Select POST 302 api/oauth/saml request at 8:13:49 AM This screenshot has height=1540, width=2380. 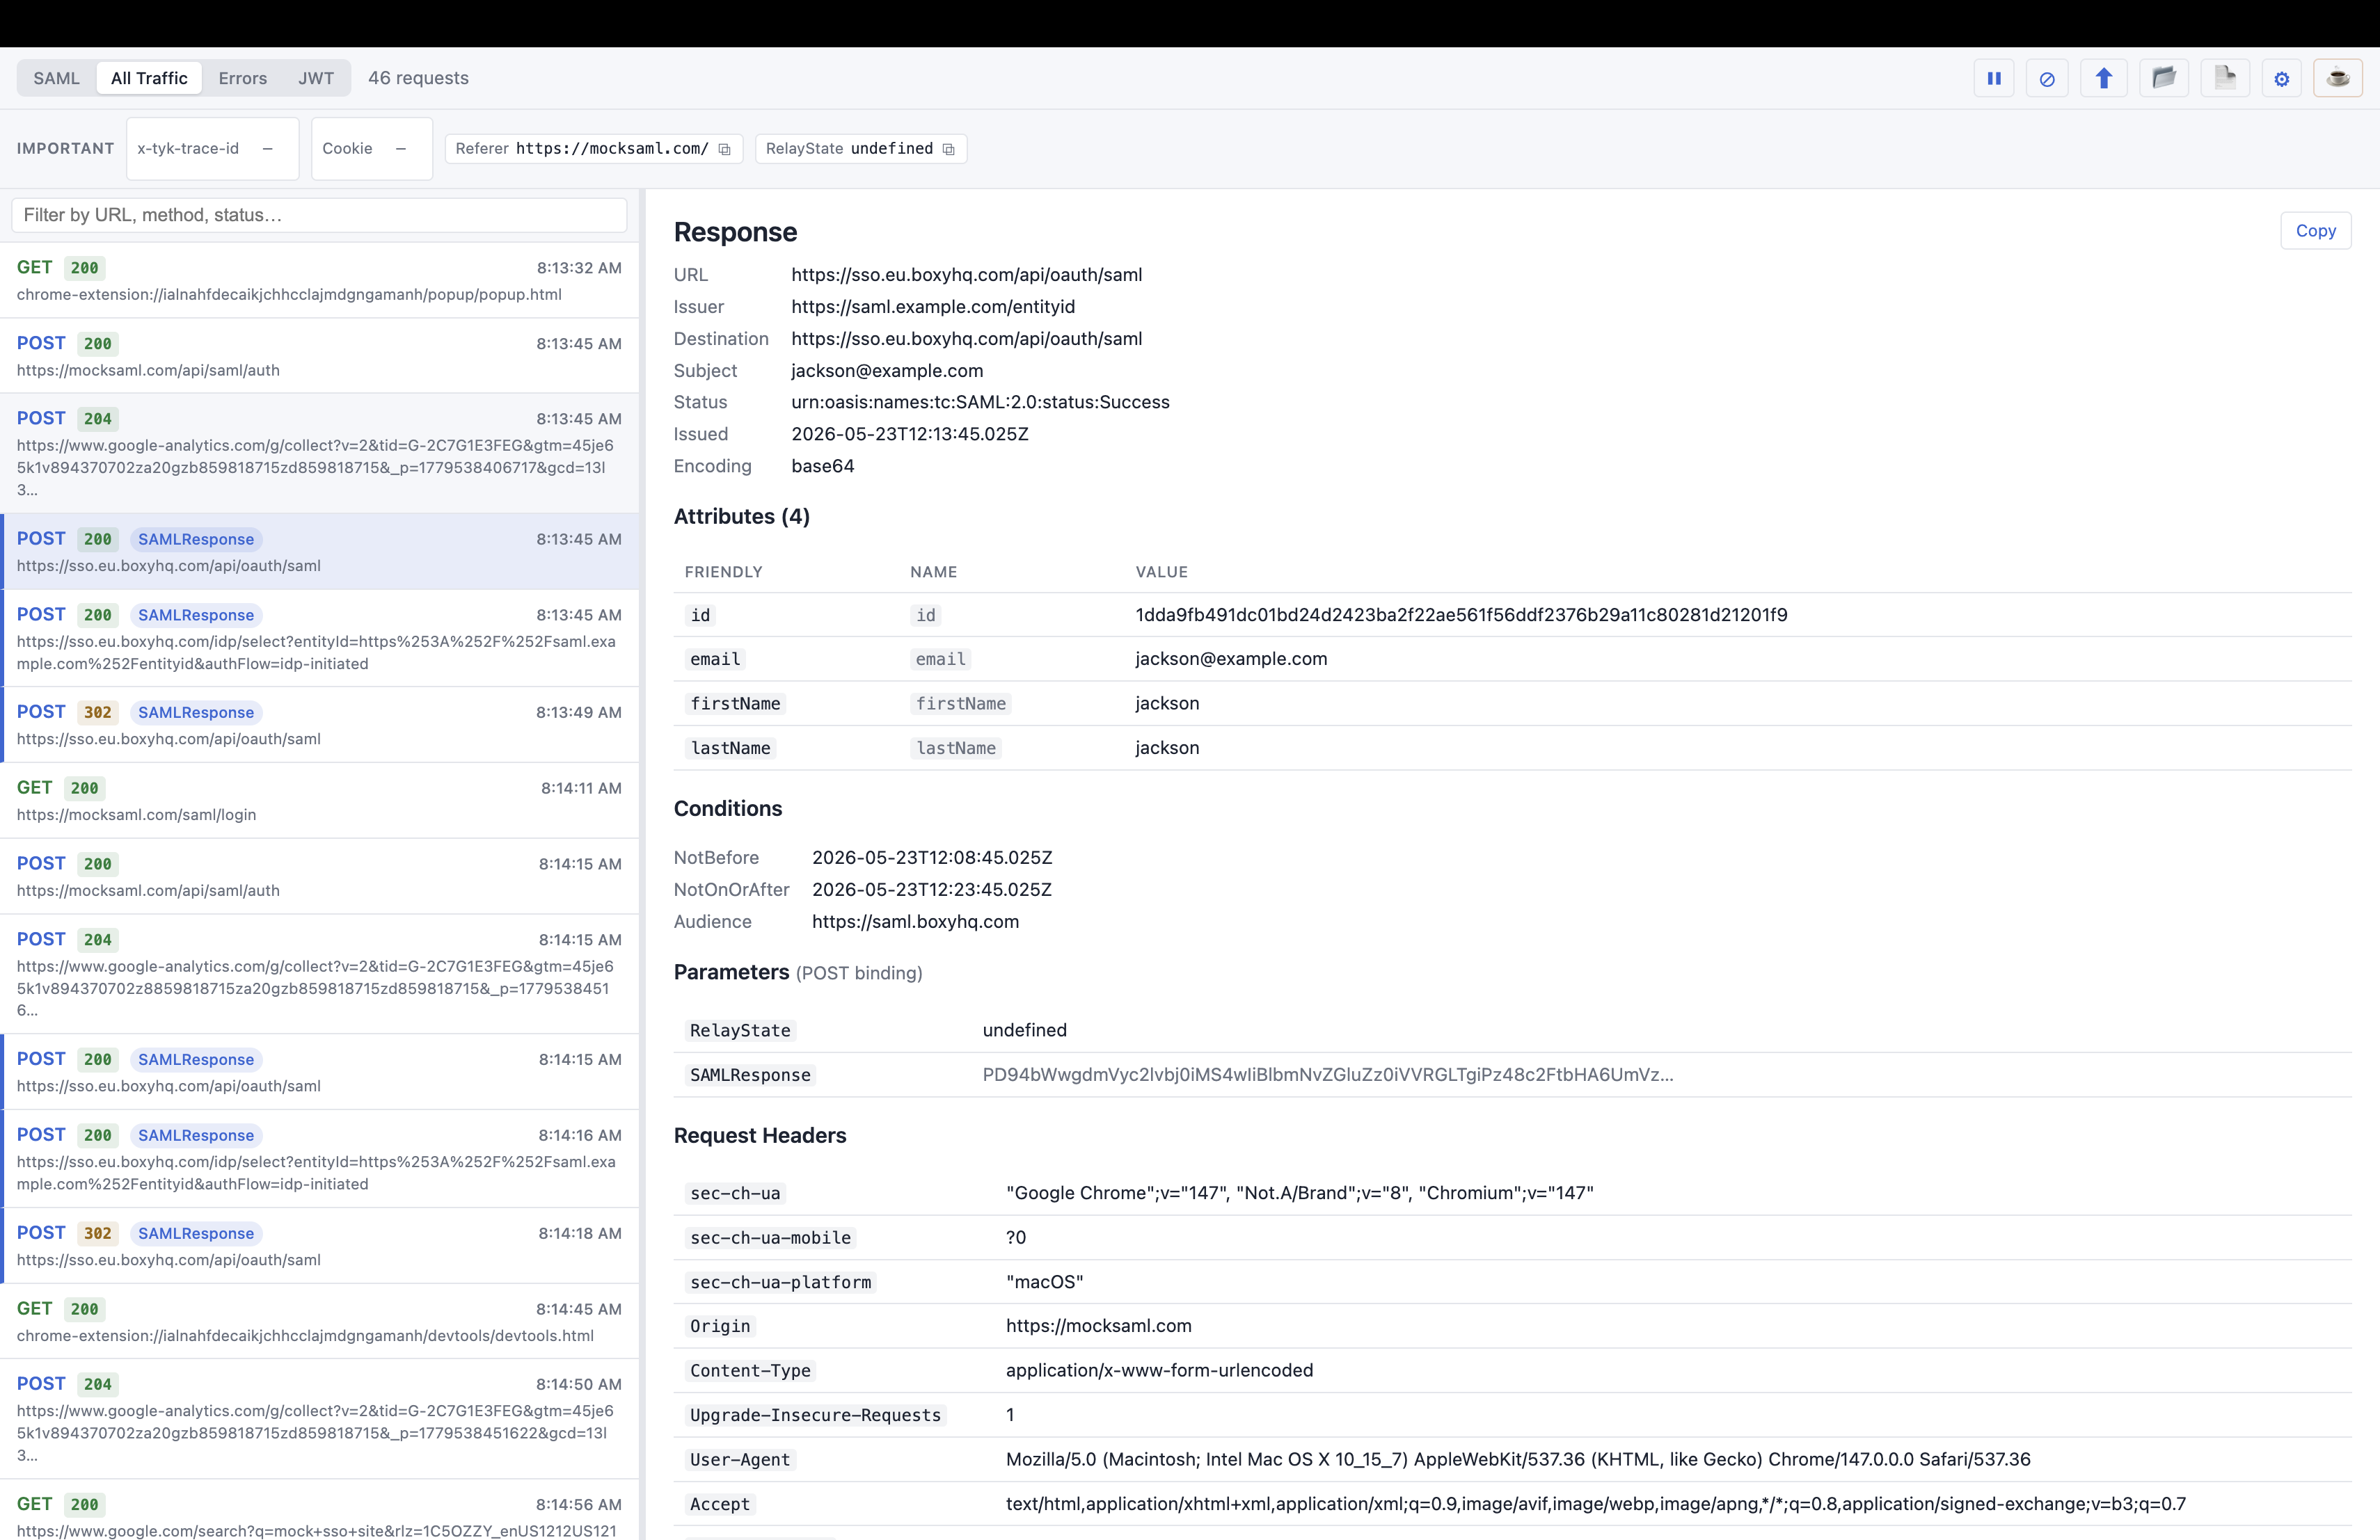click(319, 725)
